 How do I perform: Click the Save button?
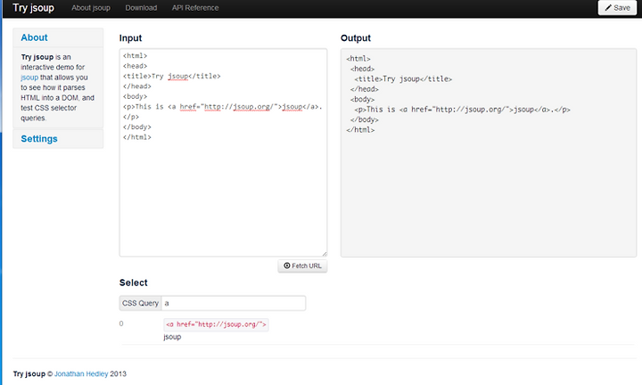click(x=617, y=8)
